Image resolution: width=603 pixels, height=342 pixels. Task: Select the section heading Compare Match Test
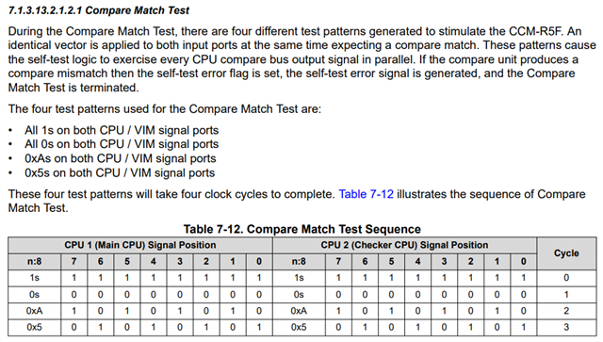point(99,10)
